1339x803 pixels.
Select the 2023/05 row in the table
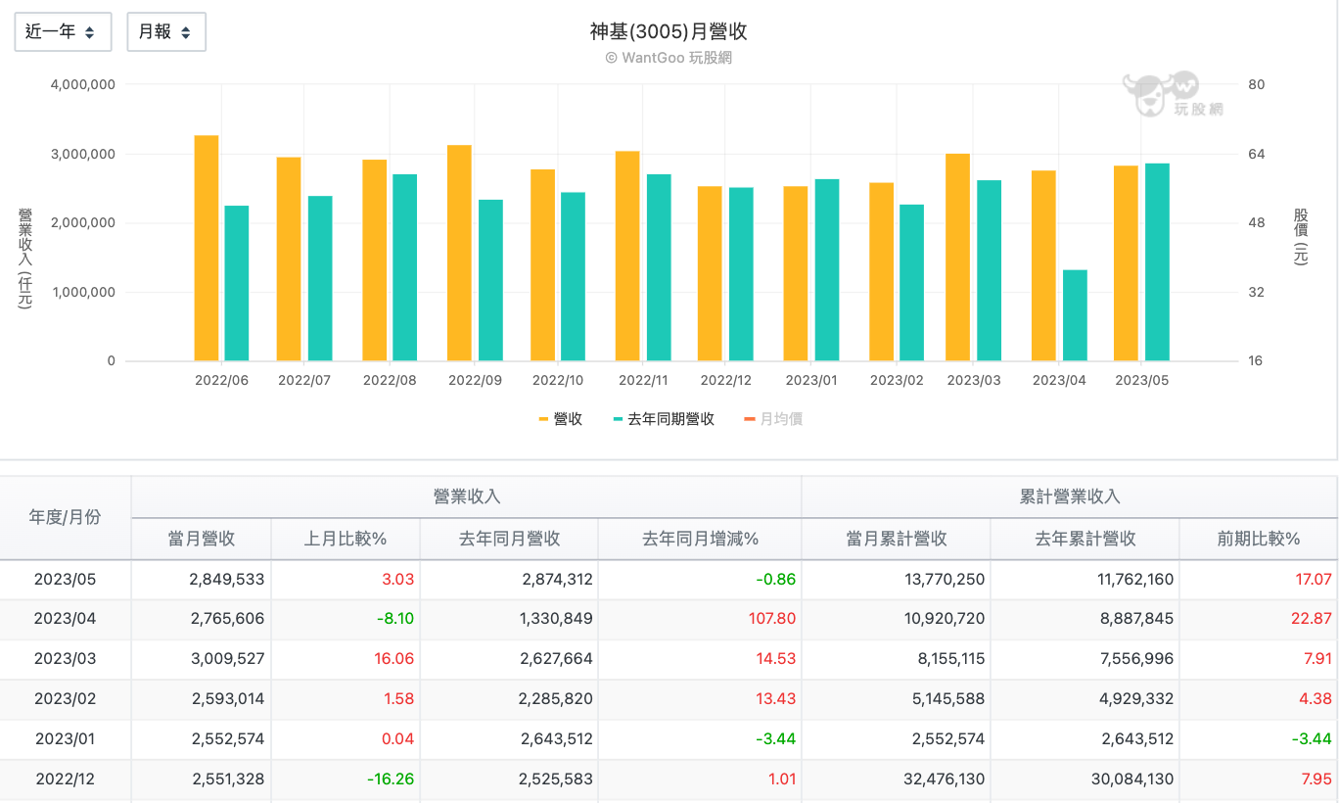click(65, 579)
